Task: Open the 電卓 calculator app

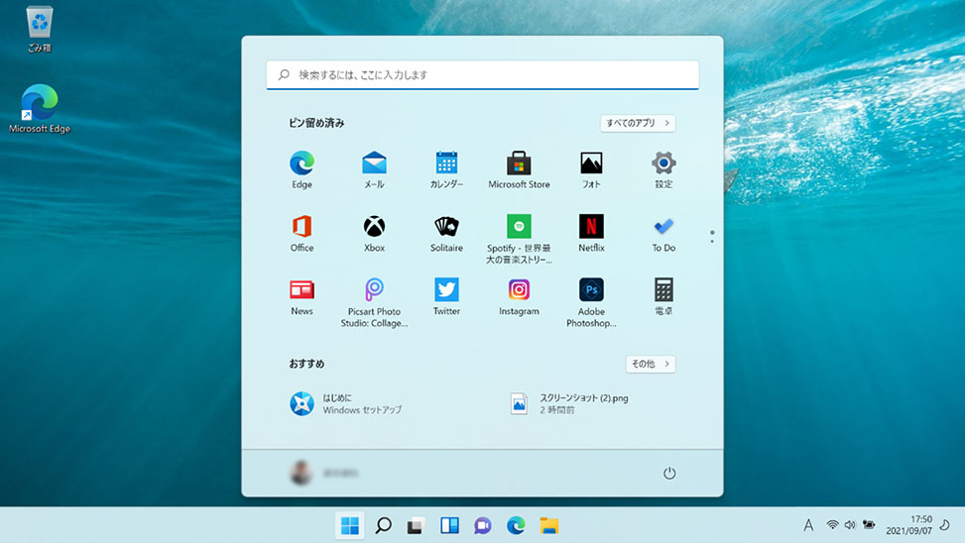Action: click(663, 297)
